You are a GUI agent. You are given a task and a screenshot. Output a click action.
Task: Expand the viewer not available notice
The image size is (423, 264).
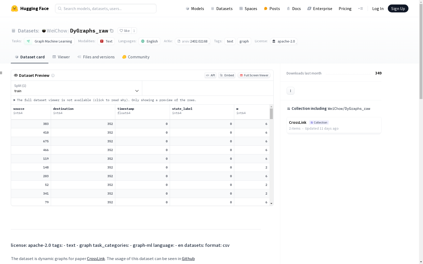click(x=105, y=100)
